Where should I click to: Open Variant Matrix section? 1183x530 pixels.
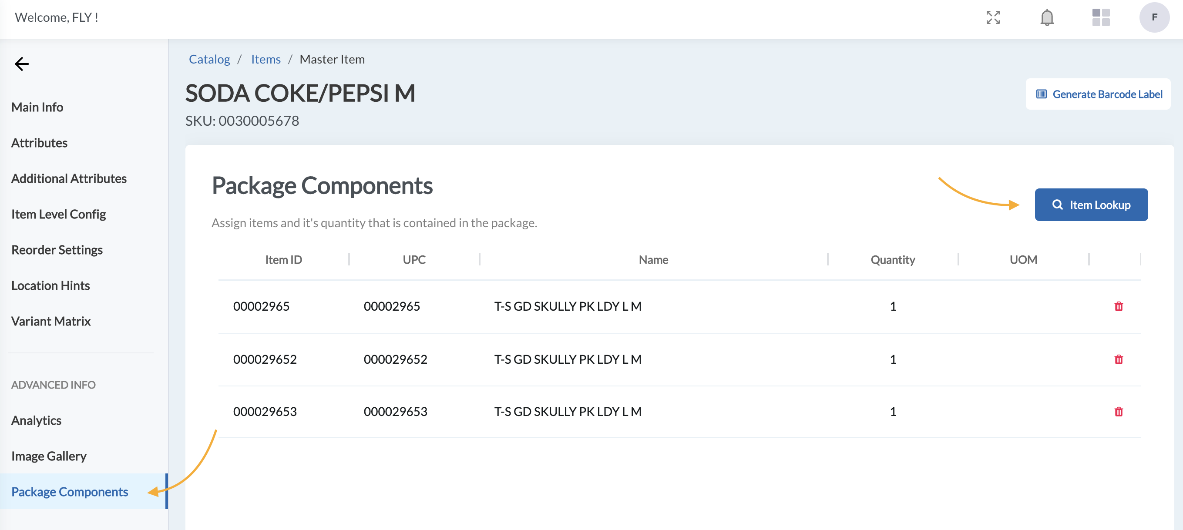pyautogui.click(x=51, y=321)
